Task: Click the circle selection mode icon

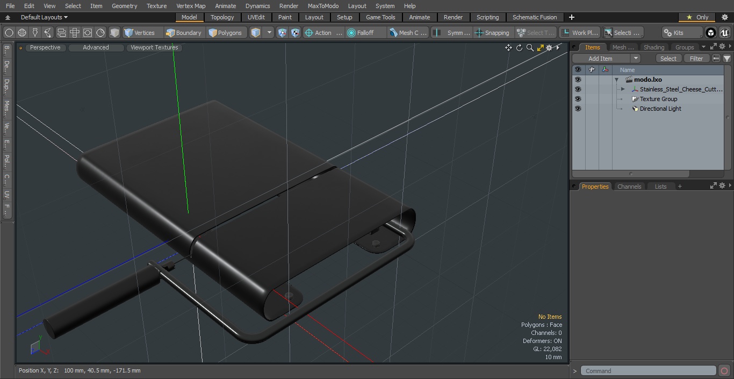Action: click(x=9, y=33)
